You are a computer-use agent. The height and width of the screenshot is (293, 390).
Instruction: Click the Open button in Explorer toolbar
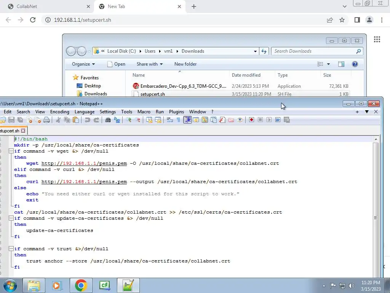click(x=116, y=64)
